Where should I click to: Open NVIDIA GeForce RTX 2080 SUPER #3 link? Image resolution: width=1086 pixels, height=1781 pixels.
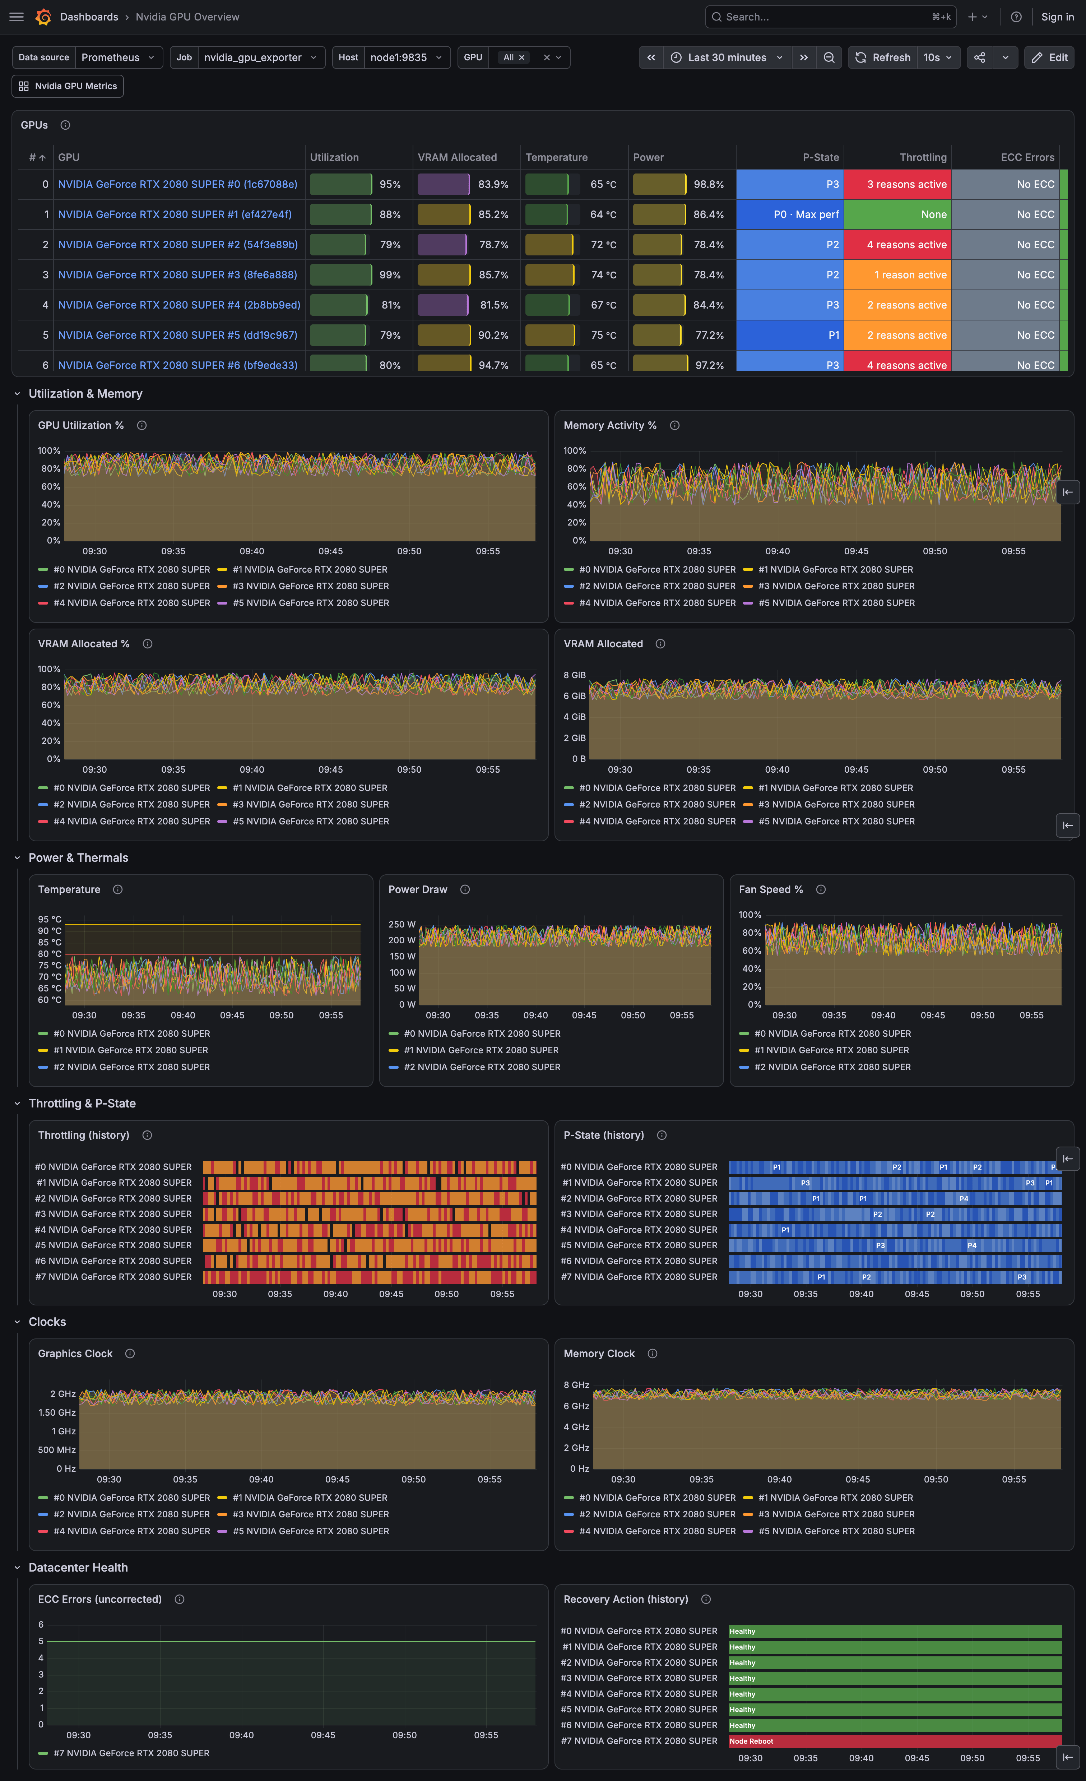tap(178, 275)
